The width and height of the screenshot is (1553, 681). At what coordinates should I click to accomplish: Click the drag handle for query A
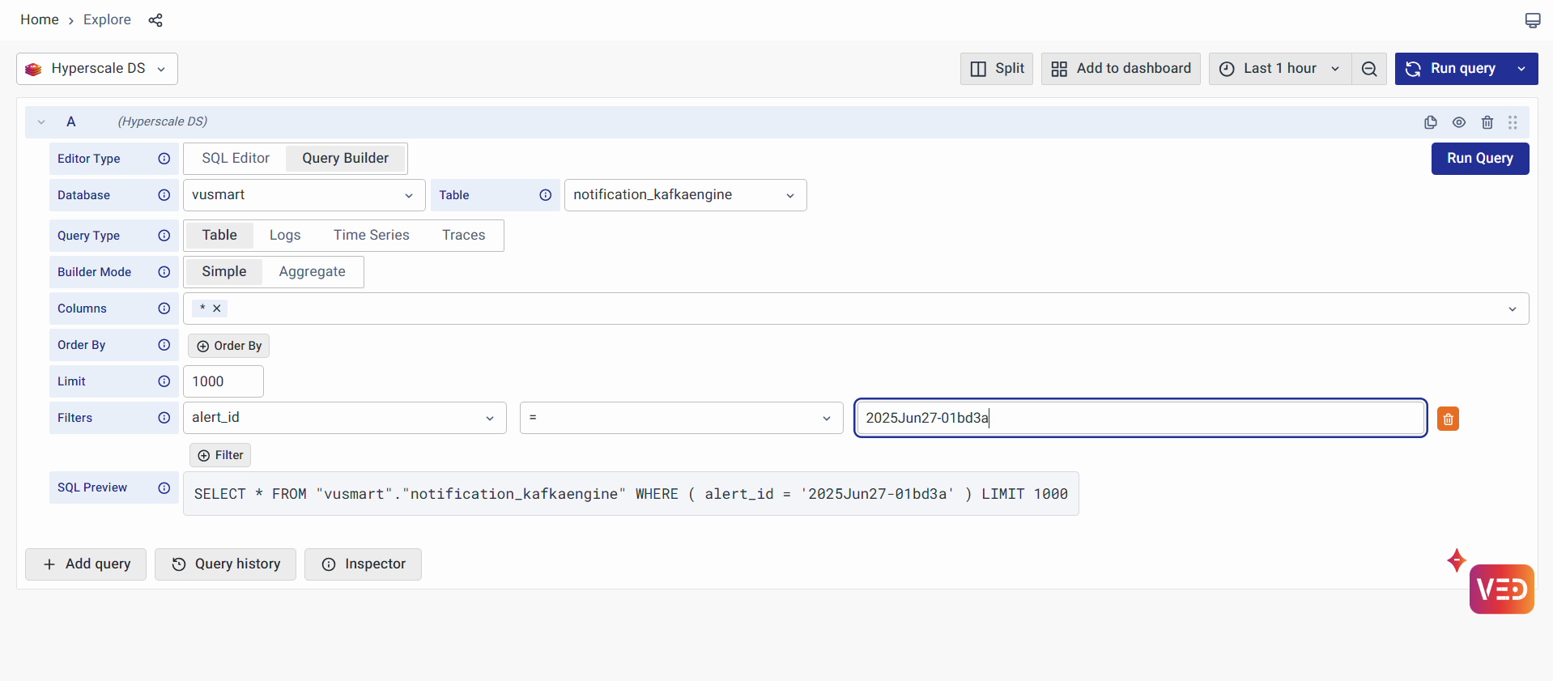pos(1513,122)
